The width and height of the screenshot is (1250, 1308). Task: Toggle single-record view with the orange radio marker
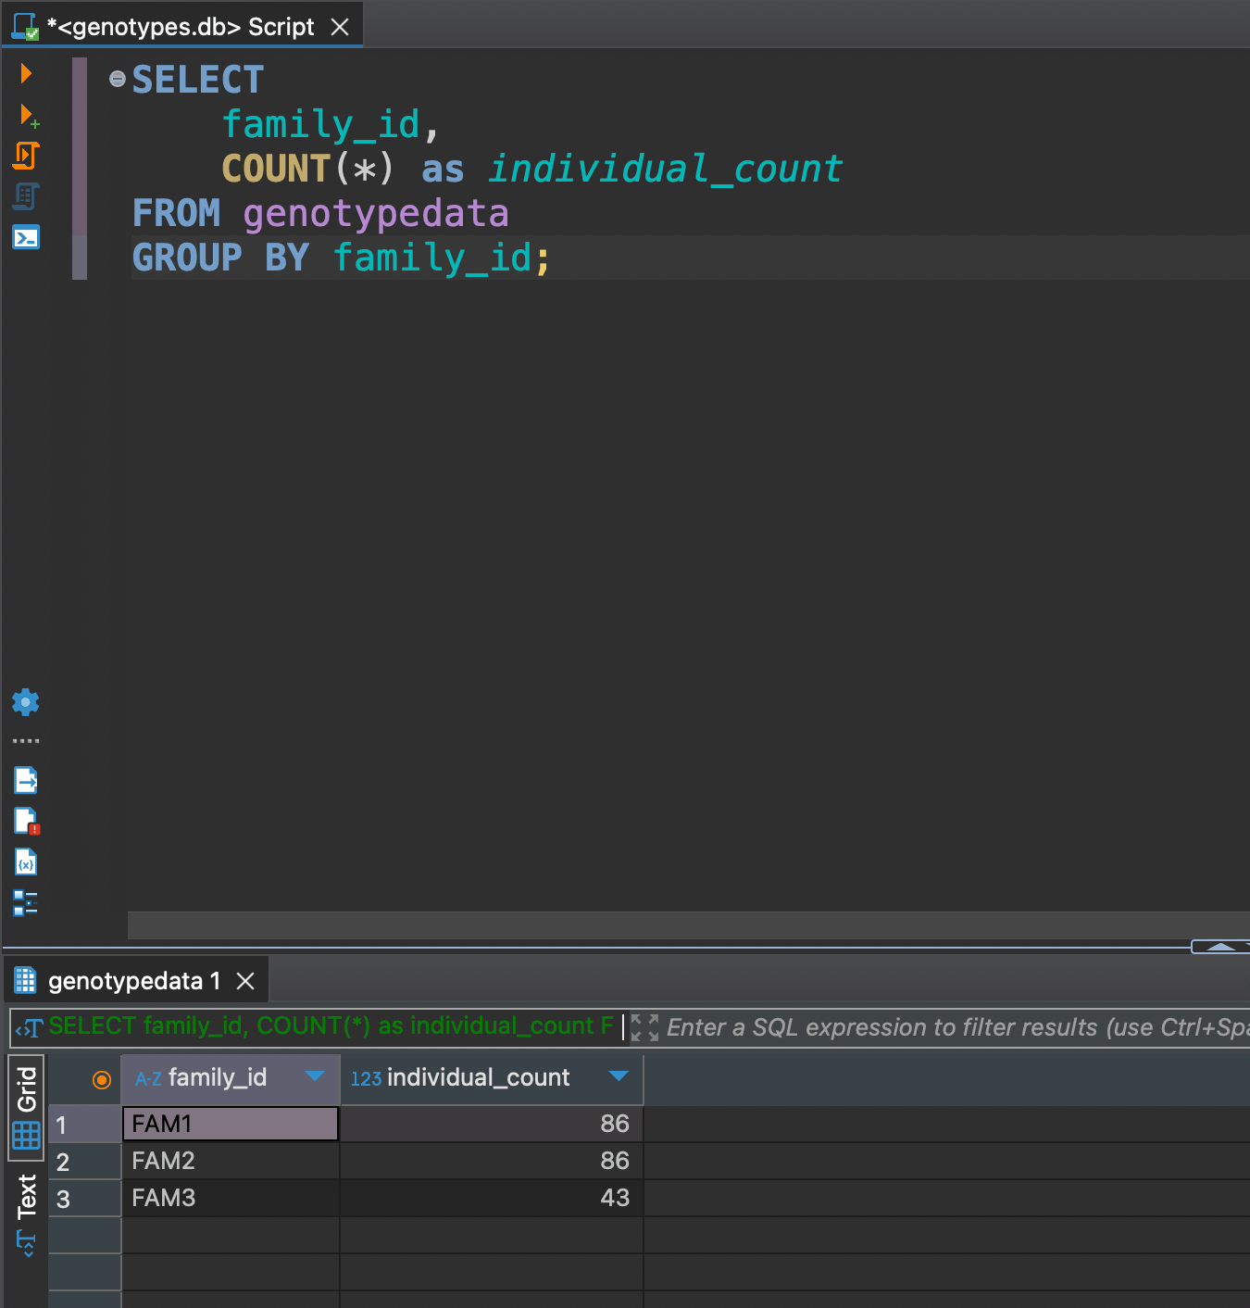[x=101, y=1078]
